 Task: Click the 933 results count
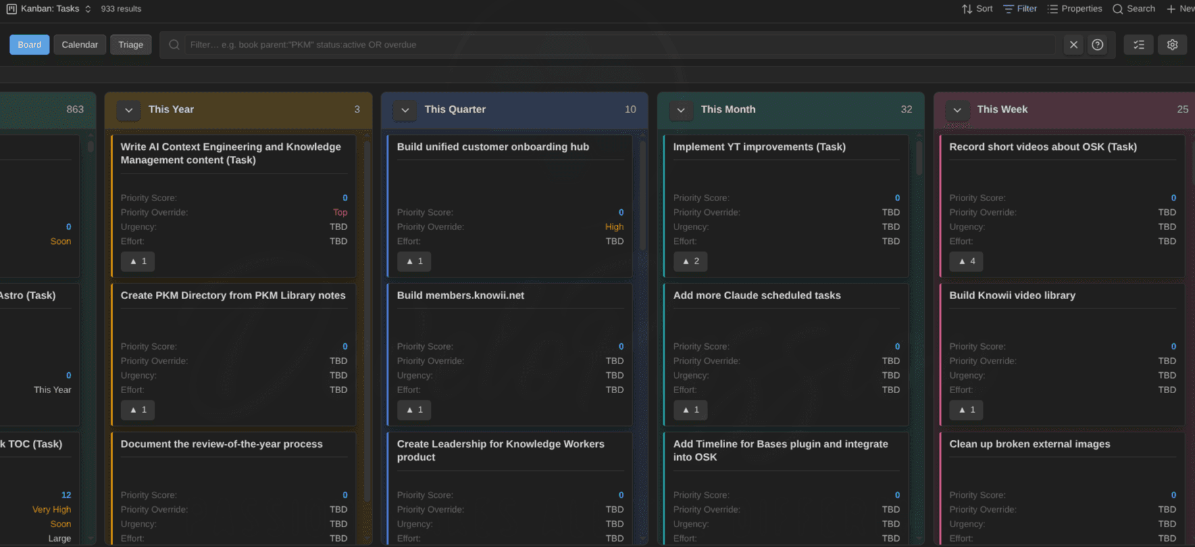point(121,9)
